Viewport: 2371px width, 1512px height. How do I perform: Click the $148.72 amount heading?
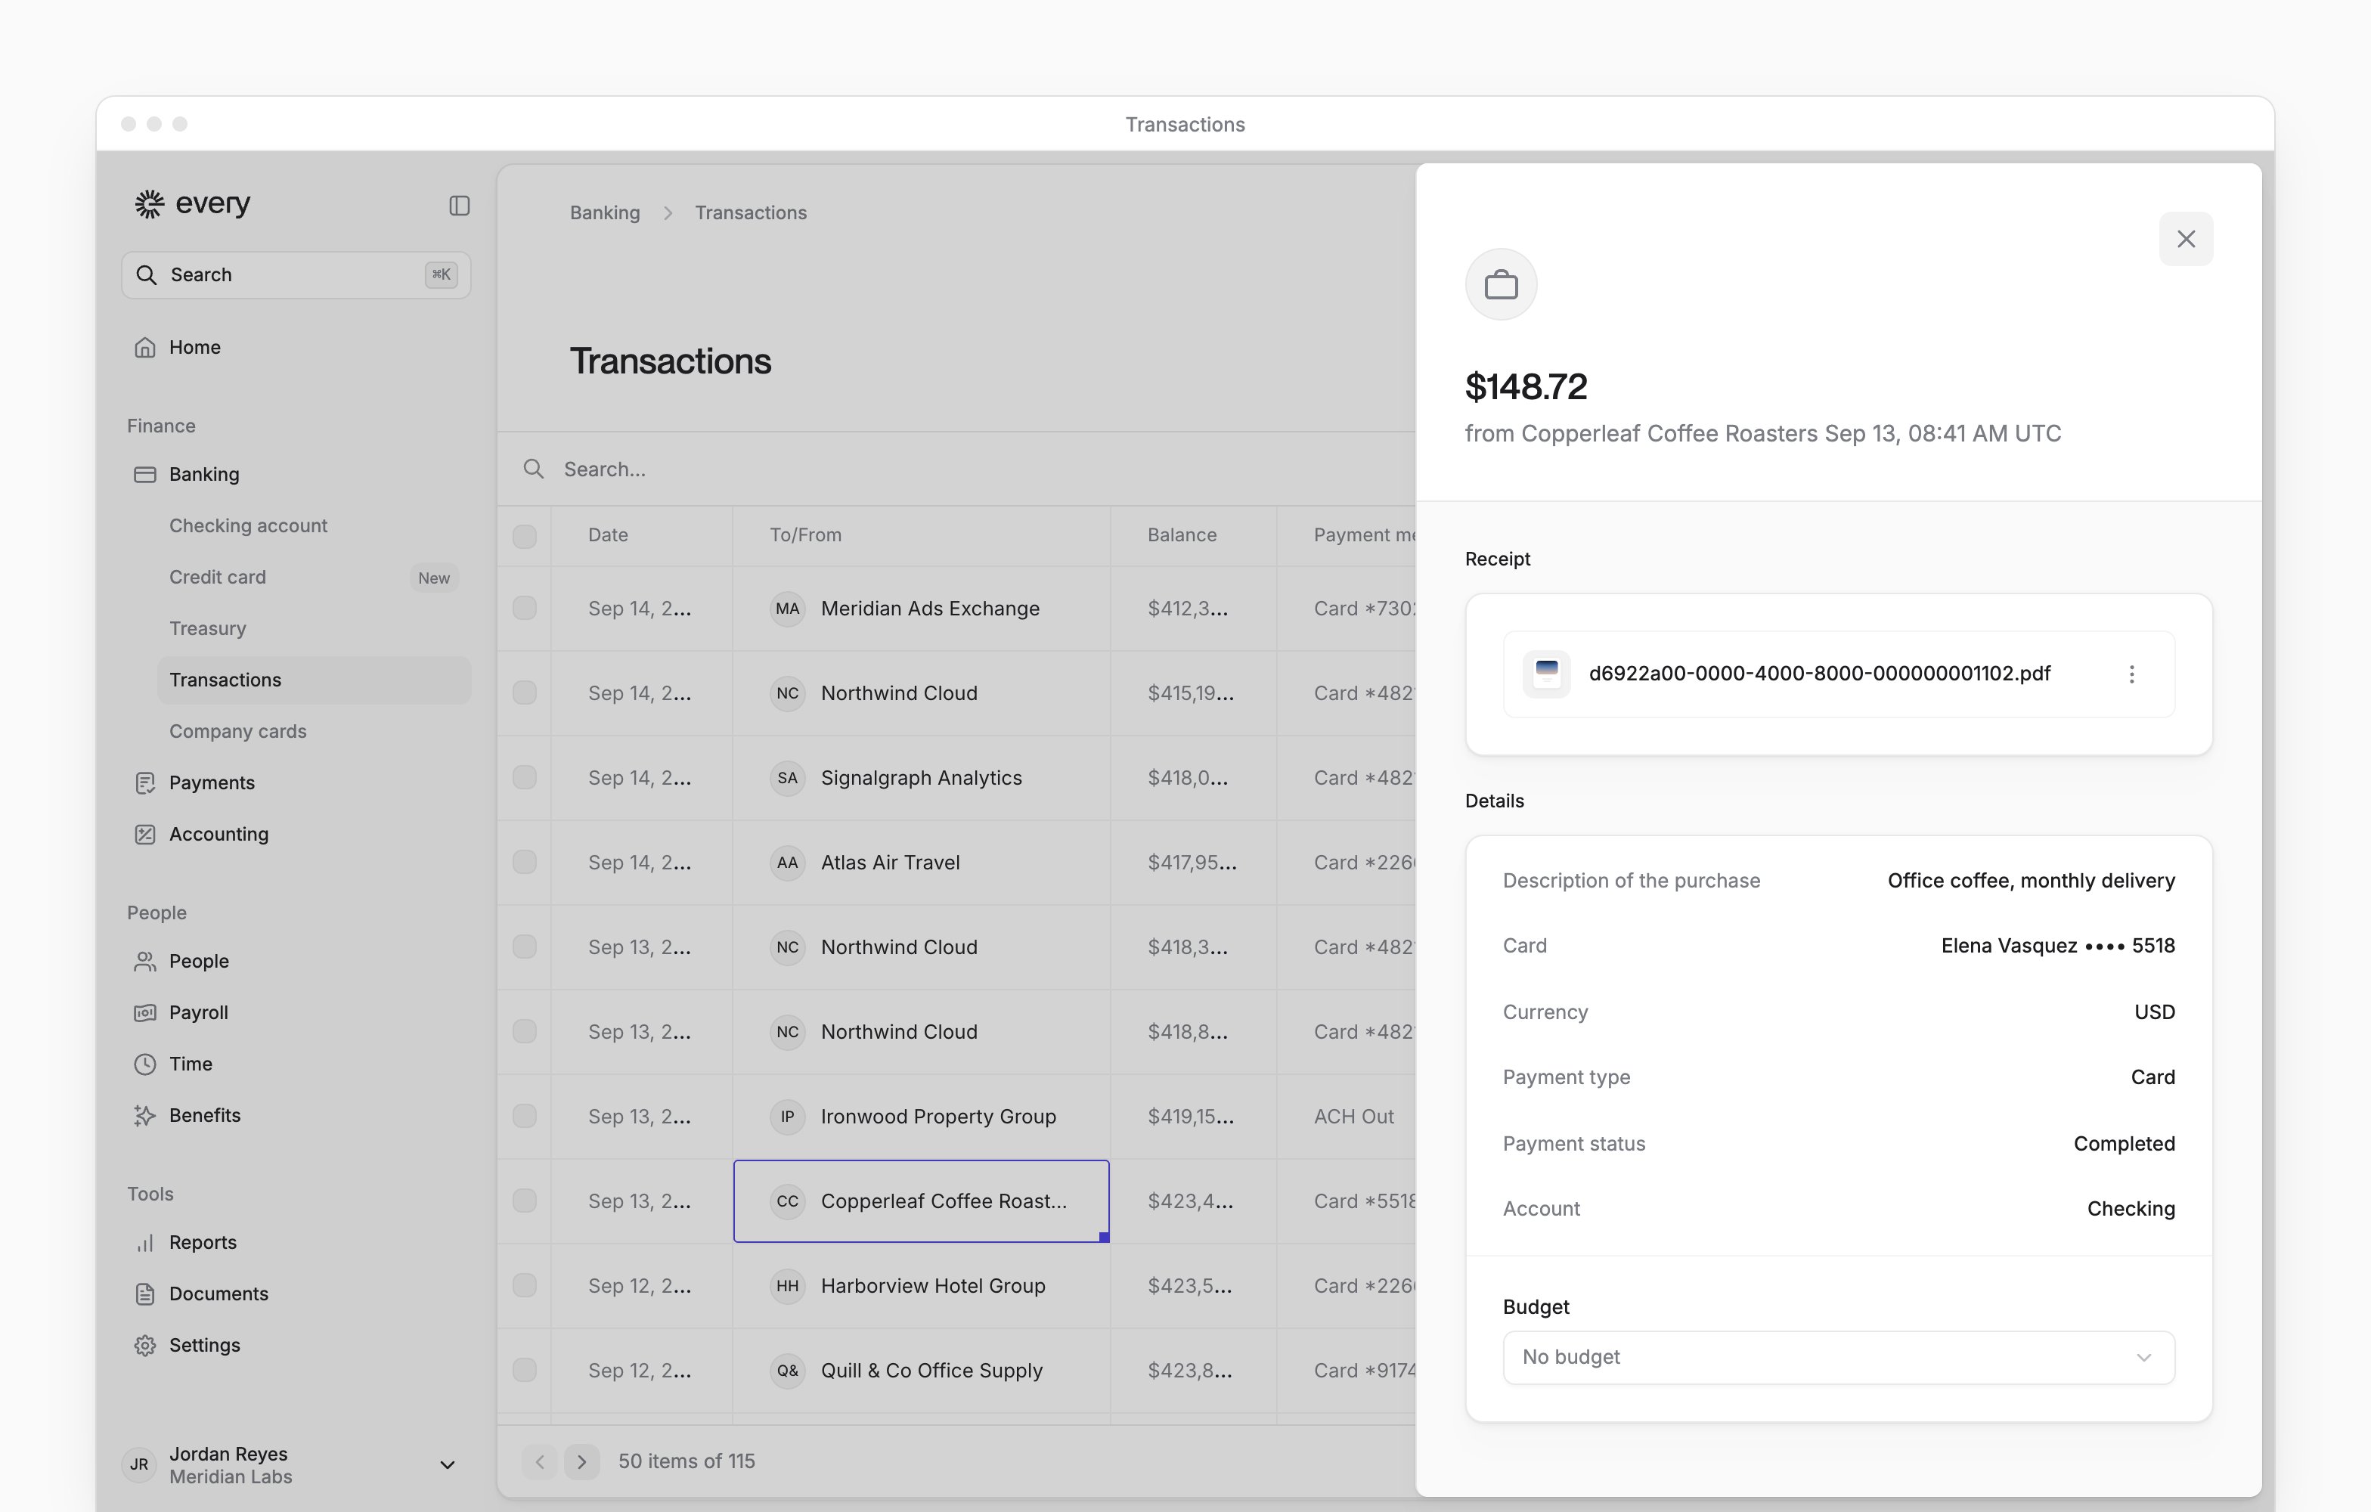coord(1525,387)
